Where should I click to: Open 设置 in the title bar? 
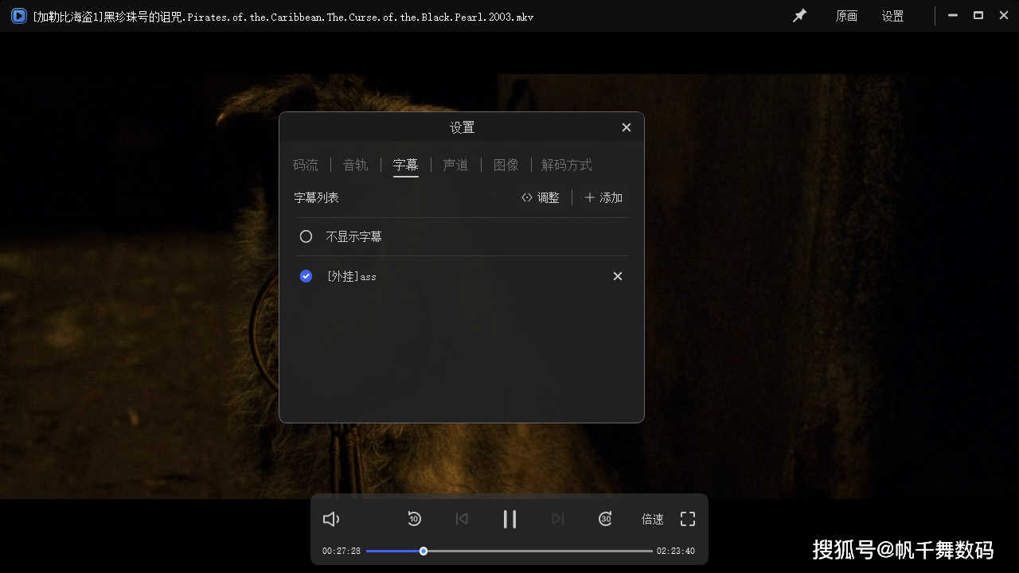pyautogui.click(x=892, y=16)
